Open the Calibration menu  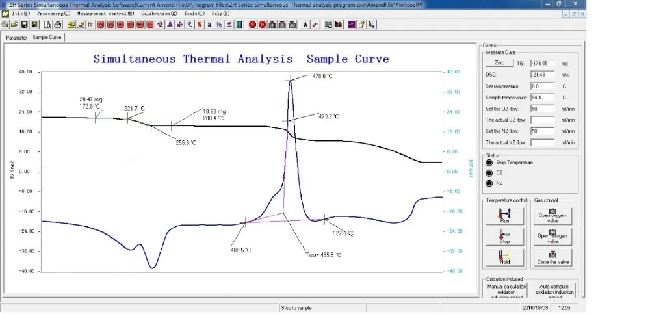159,13
